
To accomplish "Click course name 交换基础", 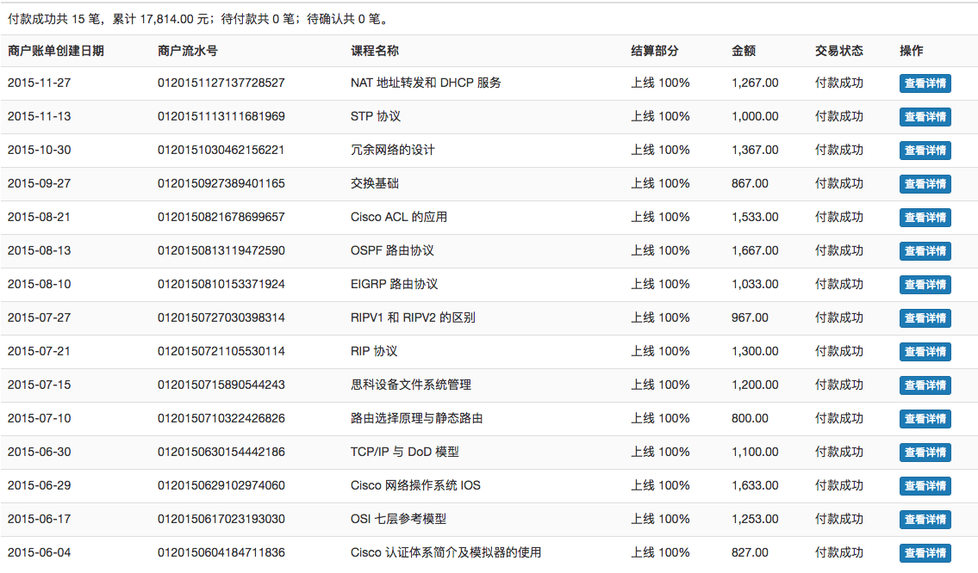I will coord(375,184).
